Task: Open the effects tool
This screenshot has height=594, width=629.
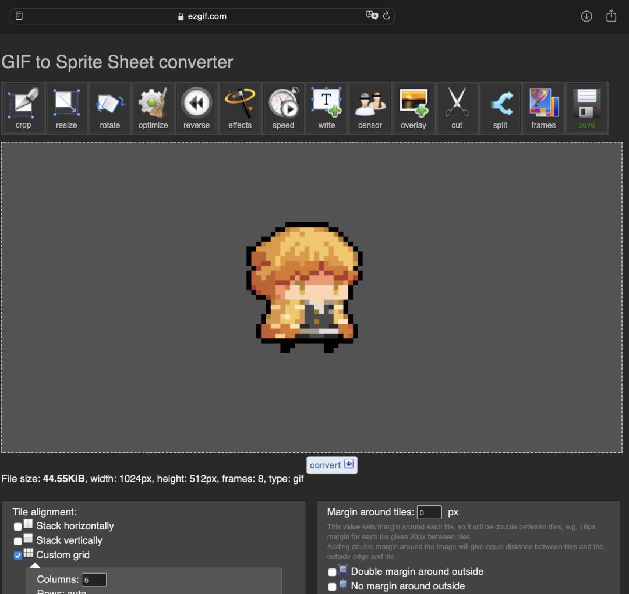Action: point(240,108)
